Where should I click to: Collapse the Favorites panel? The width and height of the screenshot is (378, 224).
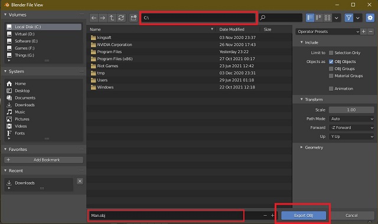[5, 149]
